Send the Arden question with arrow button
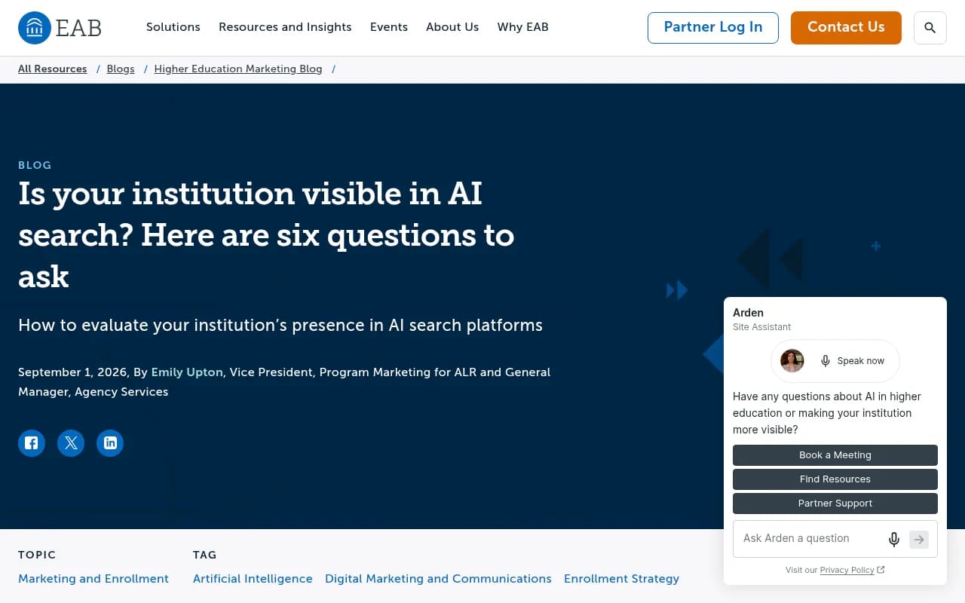 coord(918,539)
